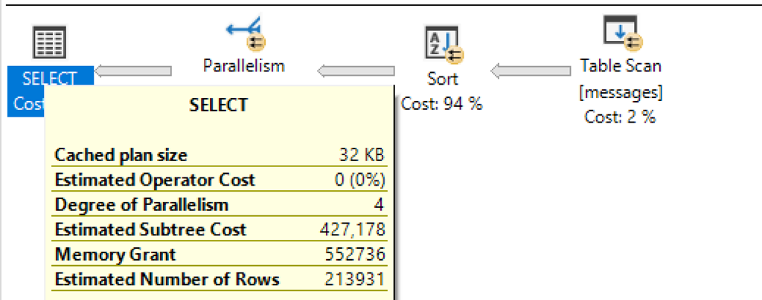Click the SELECT result grid icon

[x=49, y=42]
